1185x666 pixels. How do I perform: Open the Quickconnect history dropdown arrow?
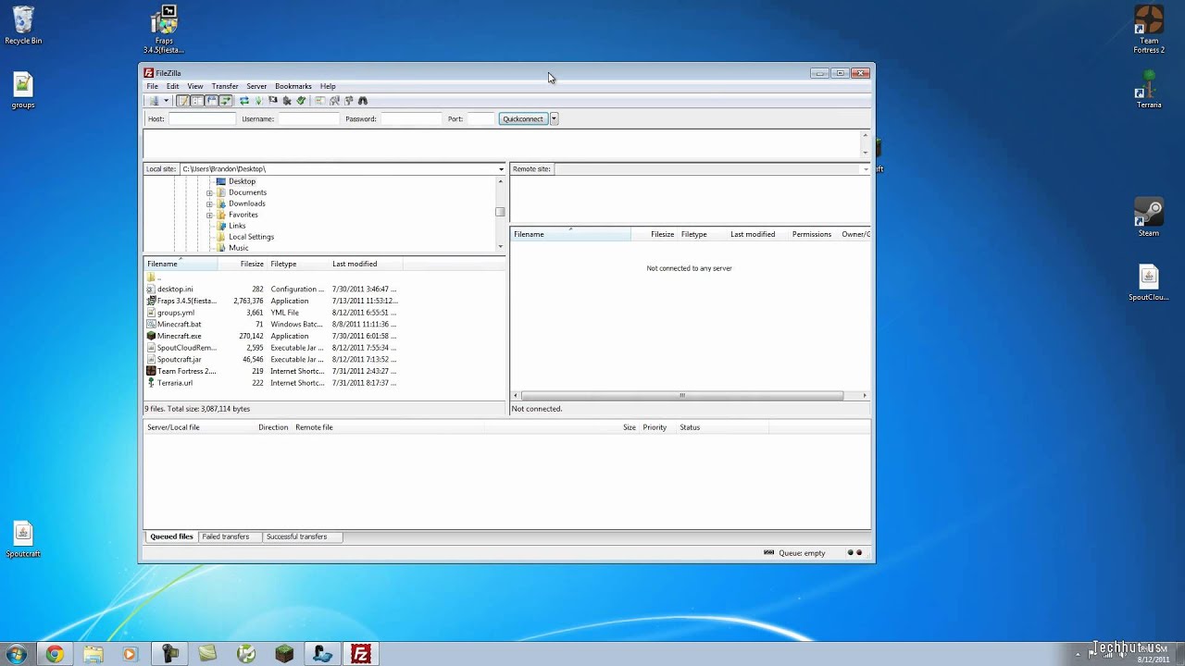554,118
